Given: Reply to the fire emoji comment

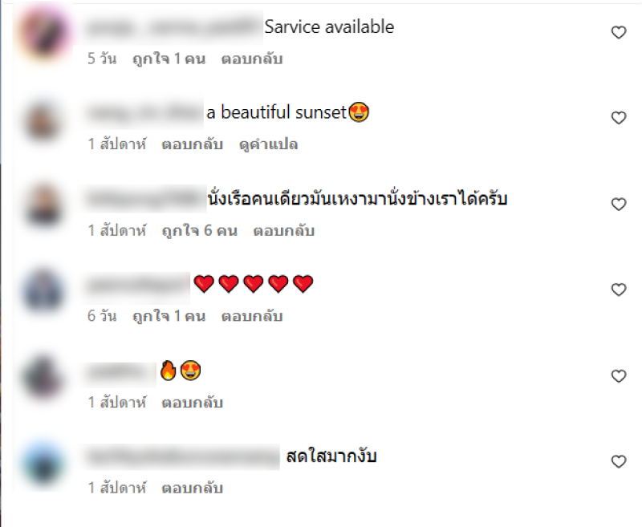Looking at the screenshot, I should coord(192,403).
